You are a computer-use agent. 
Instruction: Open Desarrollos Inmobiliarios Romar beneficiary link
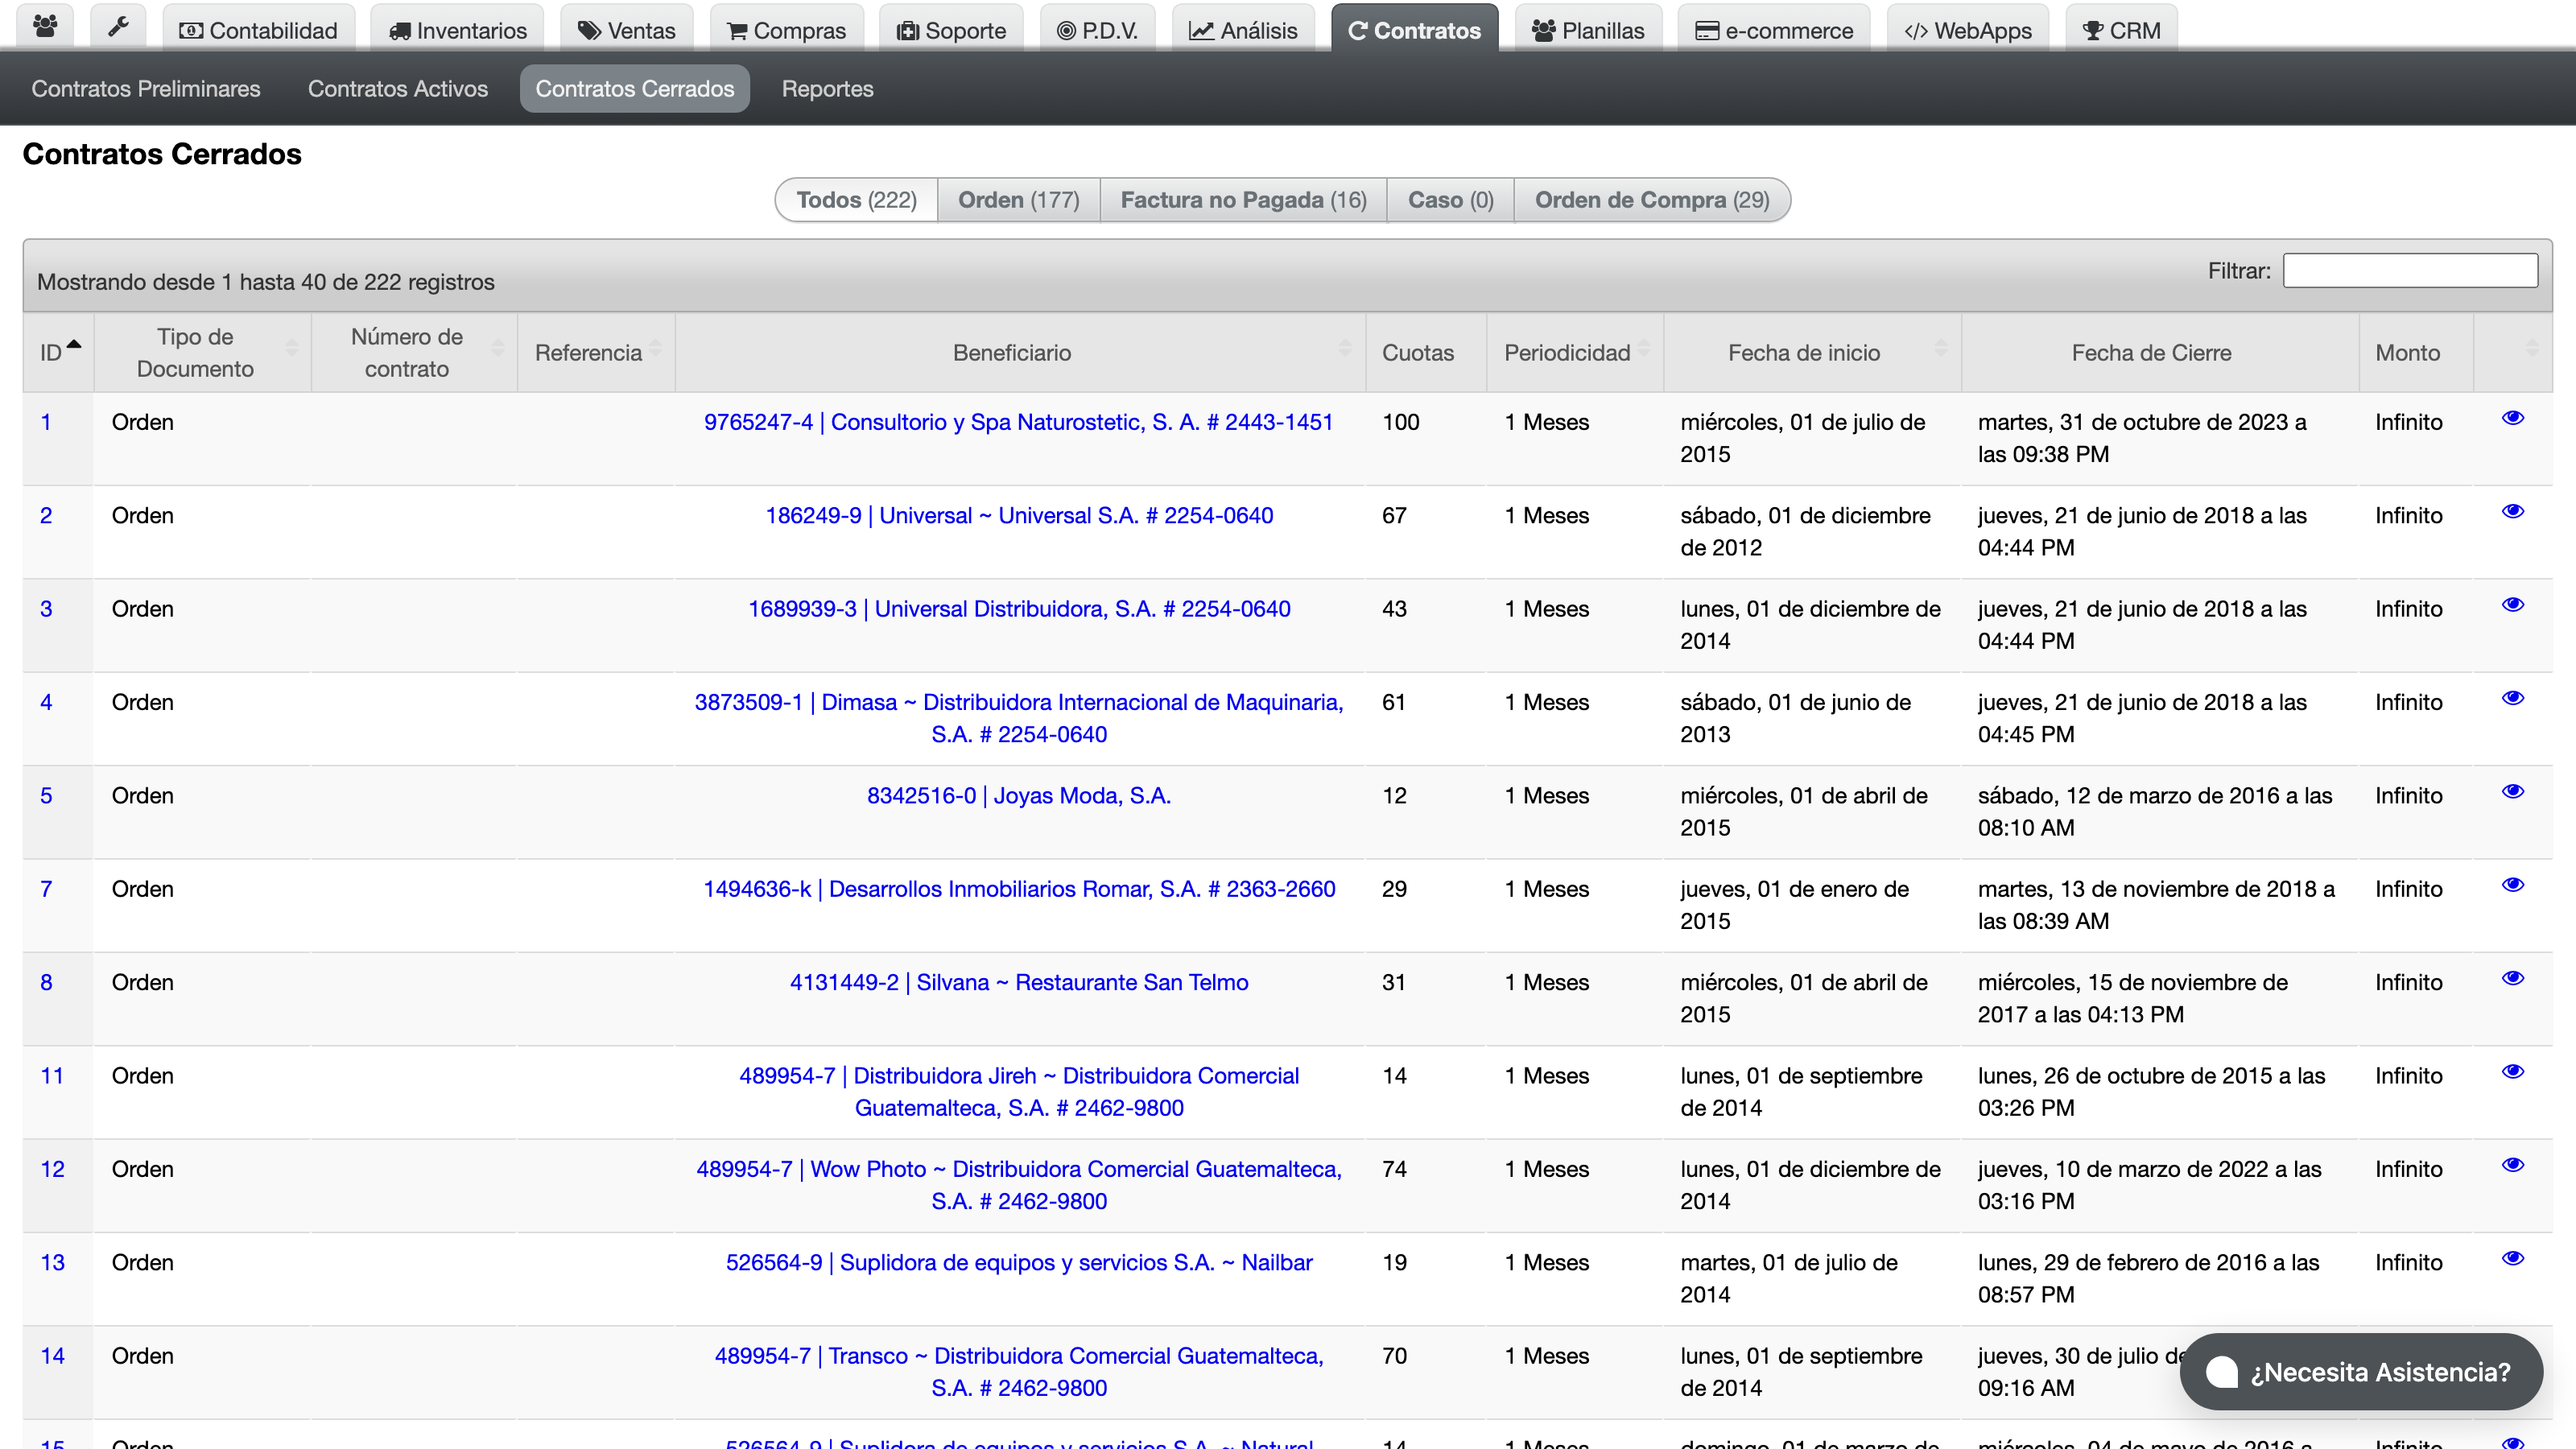1018,889
